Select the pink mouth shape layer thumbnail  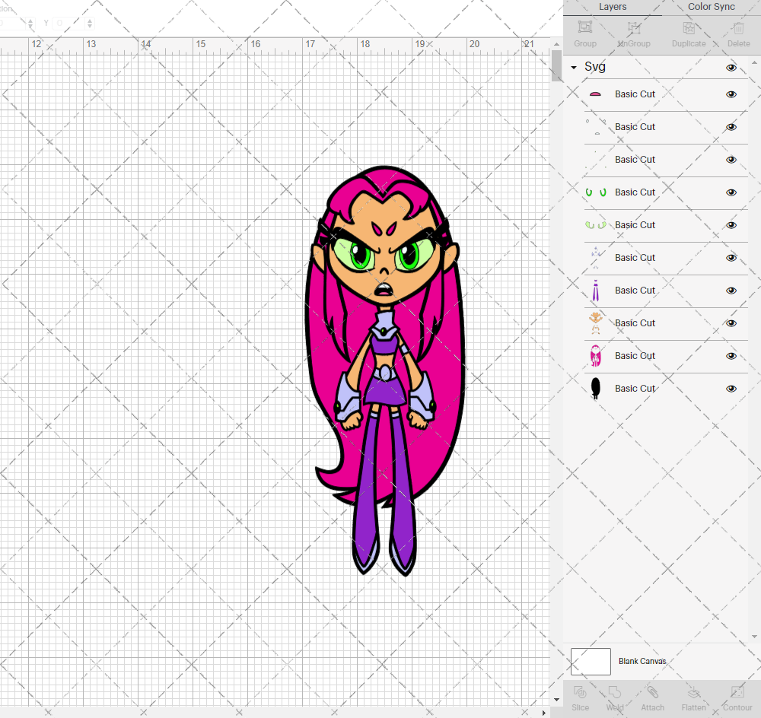pyautogui.click(x=596, y=94)
